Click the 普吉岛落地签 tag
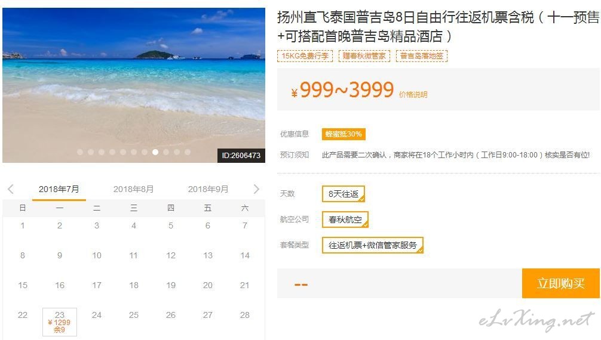This screenshot has width=601, height=340. coord(422,56)
